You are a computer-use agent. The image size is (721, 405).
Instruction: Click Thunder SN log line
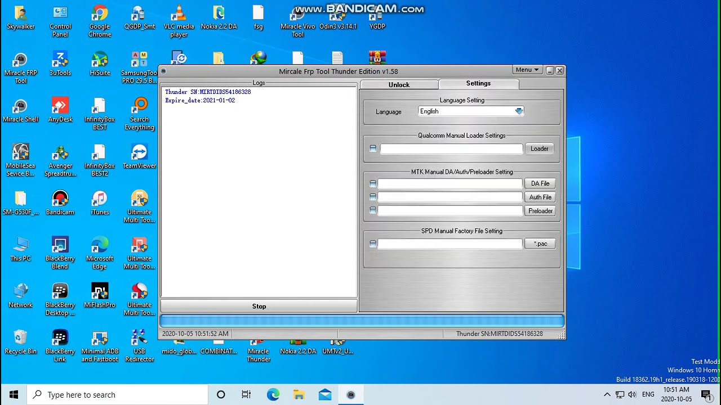tap(208, 92)
